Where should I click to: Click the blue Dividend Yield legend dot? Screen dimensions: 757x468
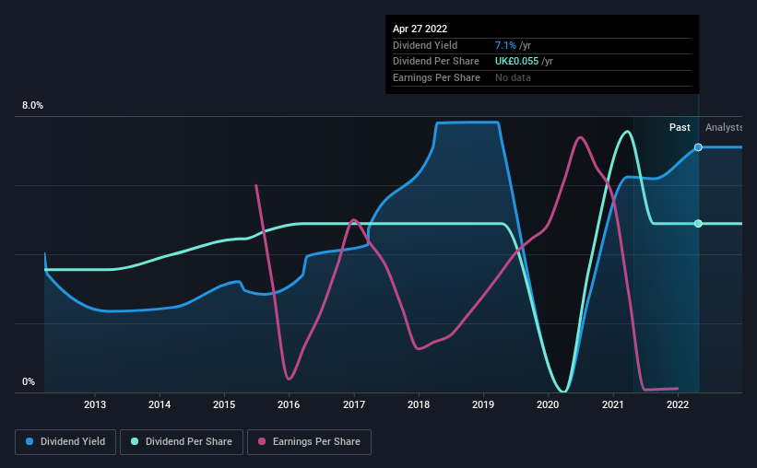(30, 441)
